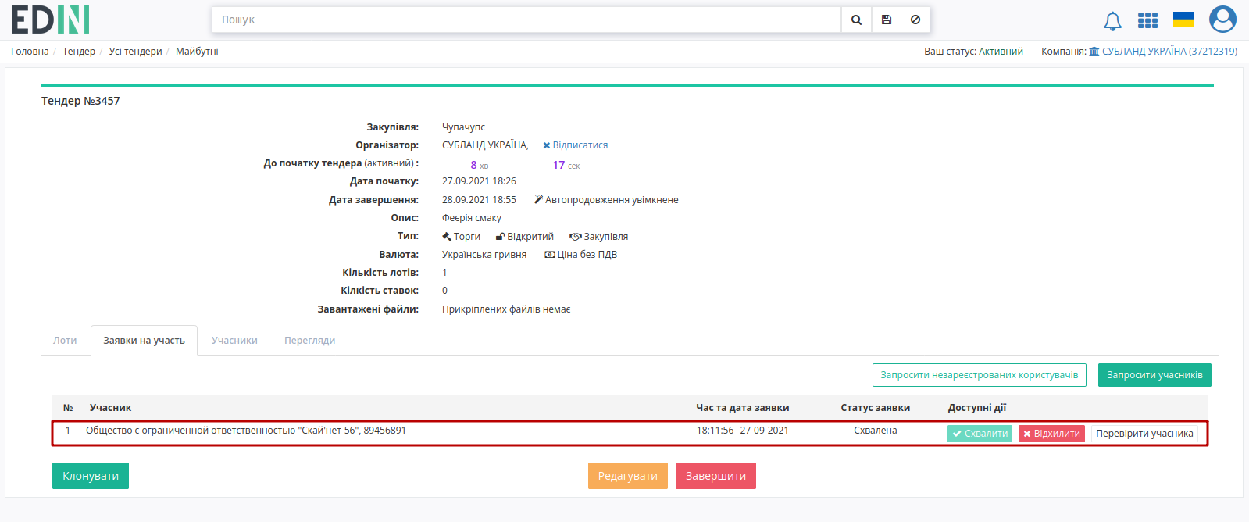Click the Статус заявки column header
Viewport: 1249px width, 522px height.
click(x=875, y=408)
